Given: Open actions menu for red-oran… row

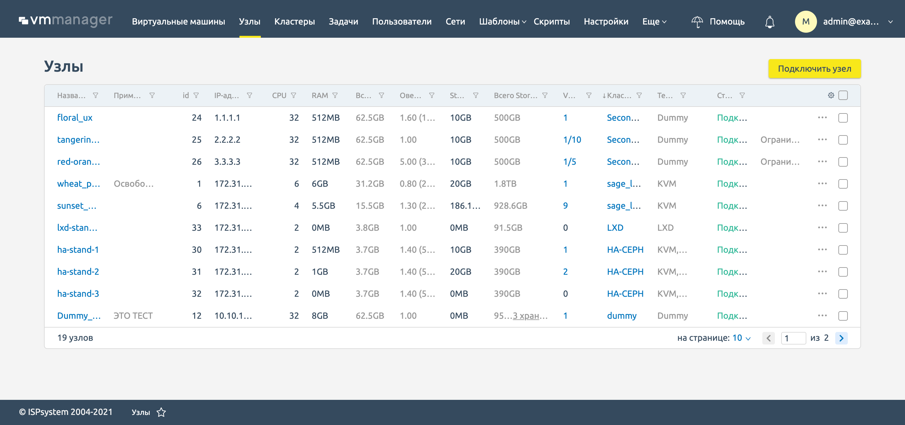Looking at the screenshot, I should pos(822,161).
